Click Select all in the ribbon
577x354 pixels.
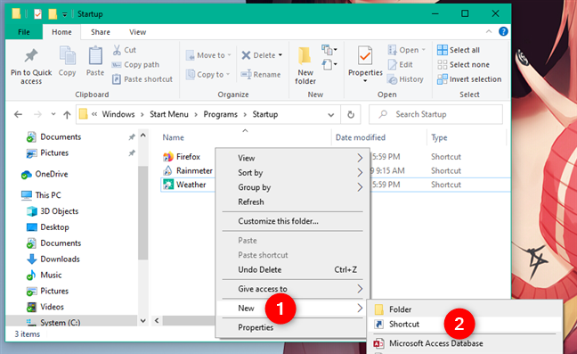point(459,50)
